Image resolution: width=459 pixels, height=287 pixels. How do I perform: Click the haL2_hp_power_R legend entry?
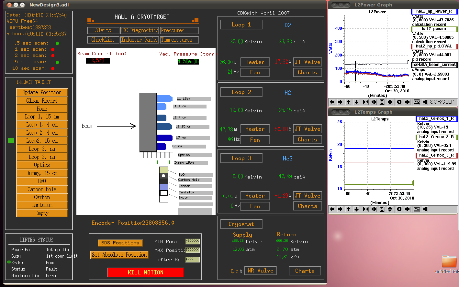click(434, 12)
